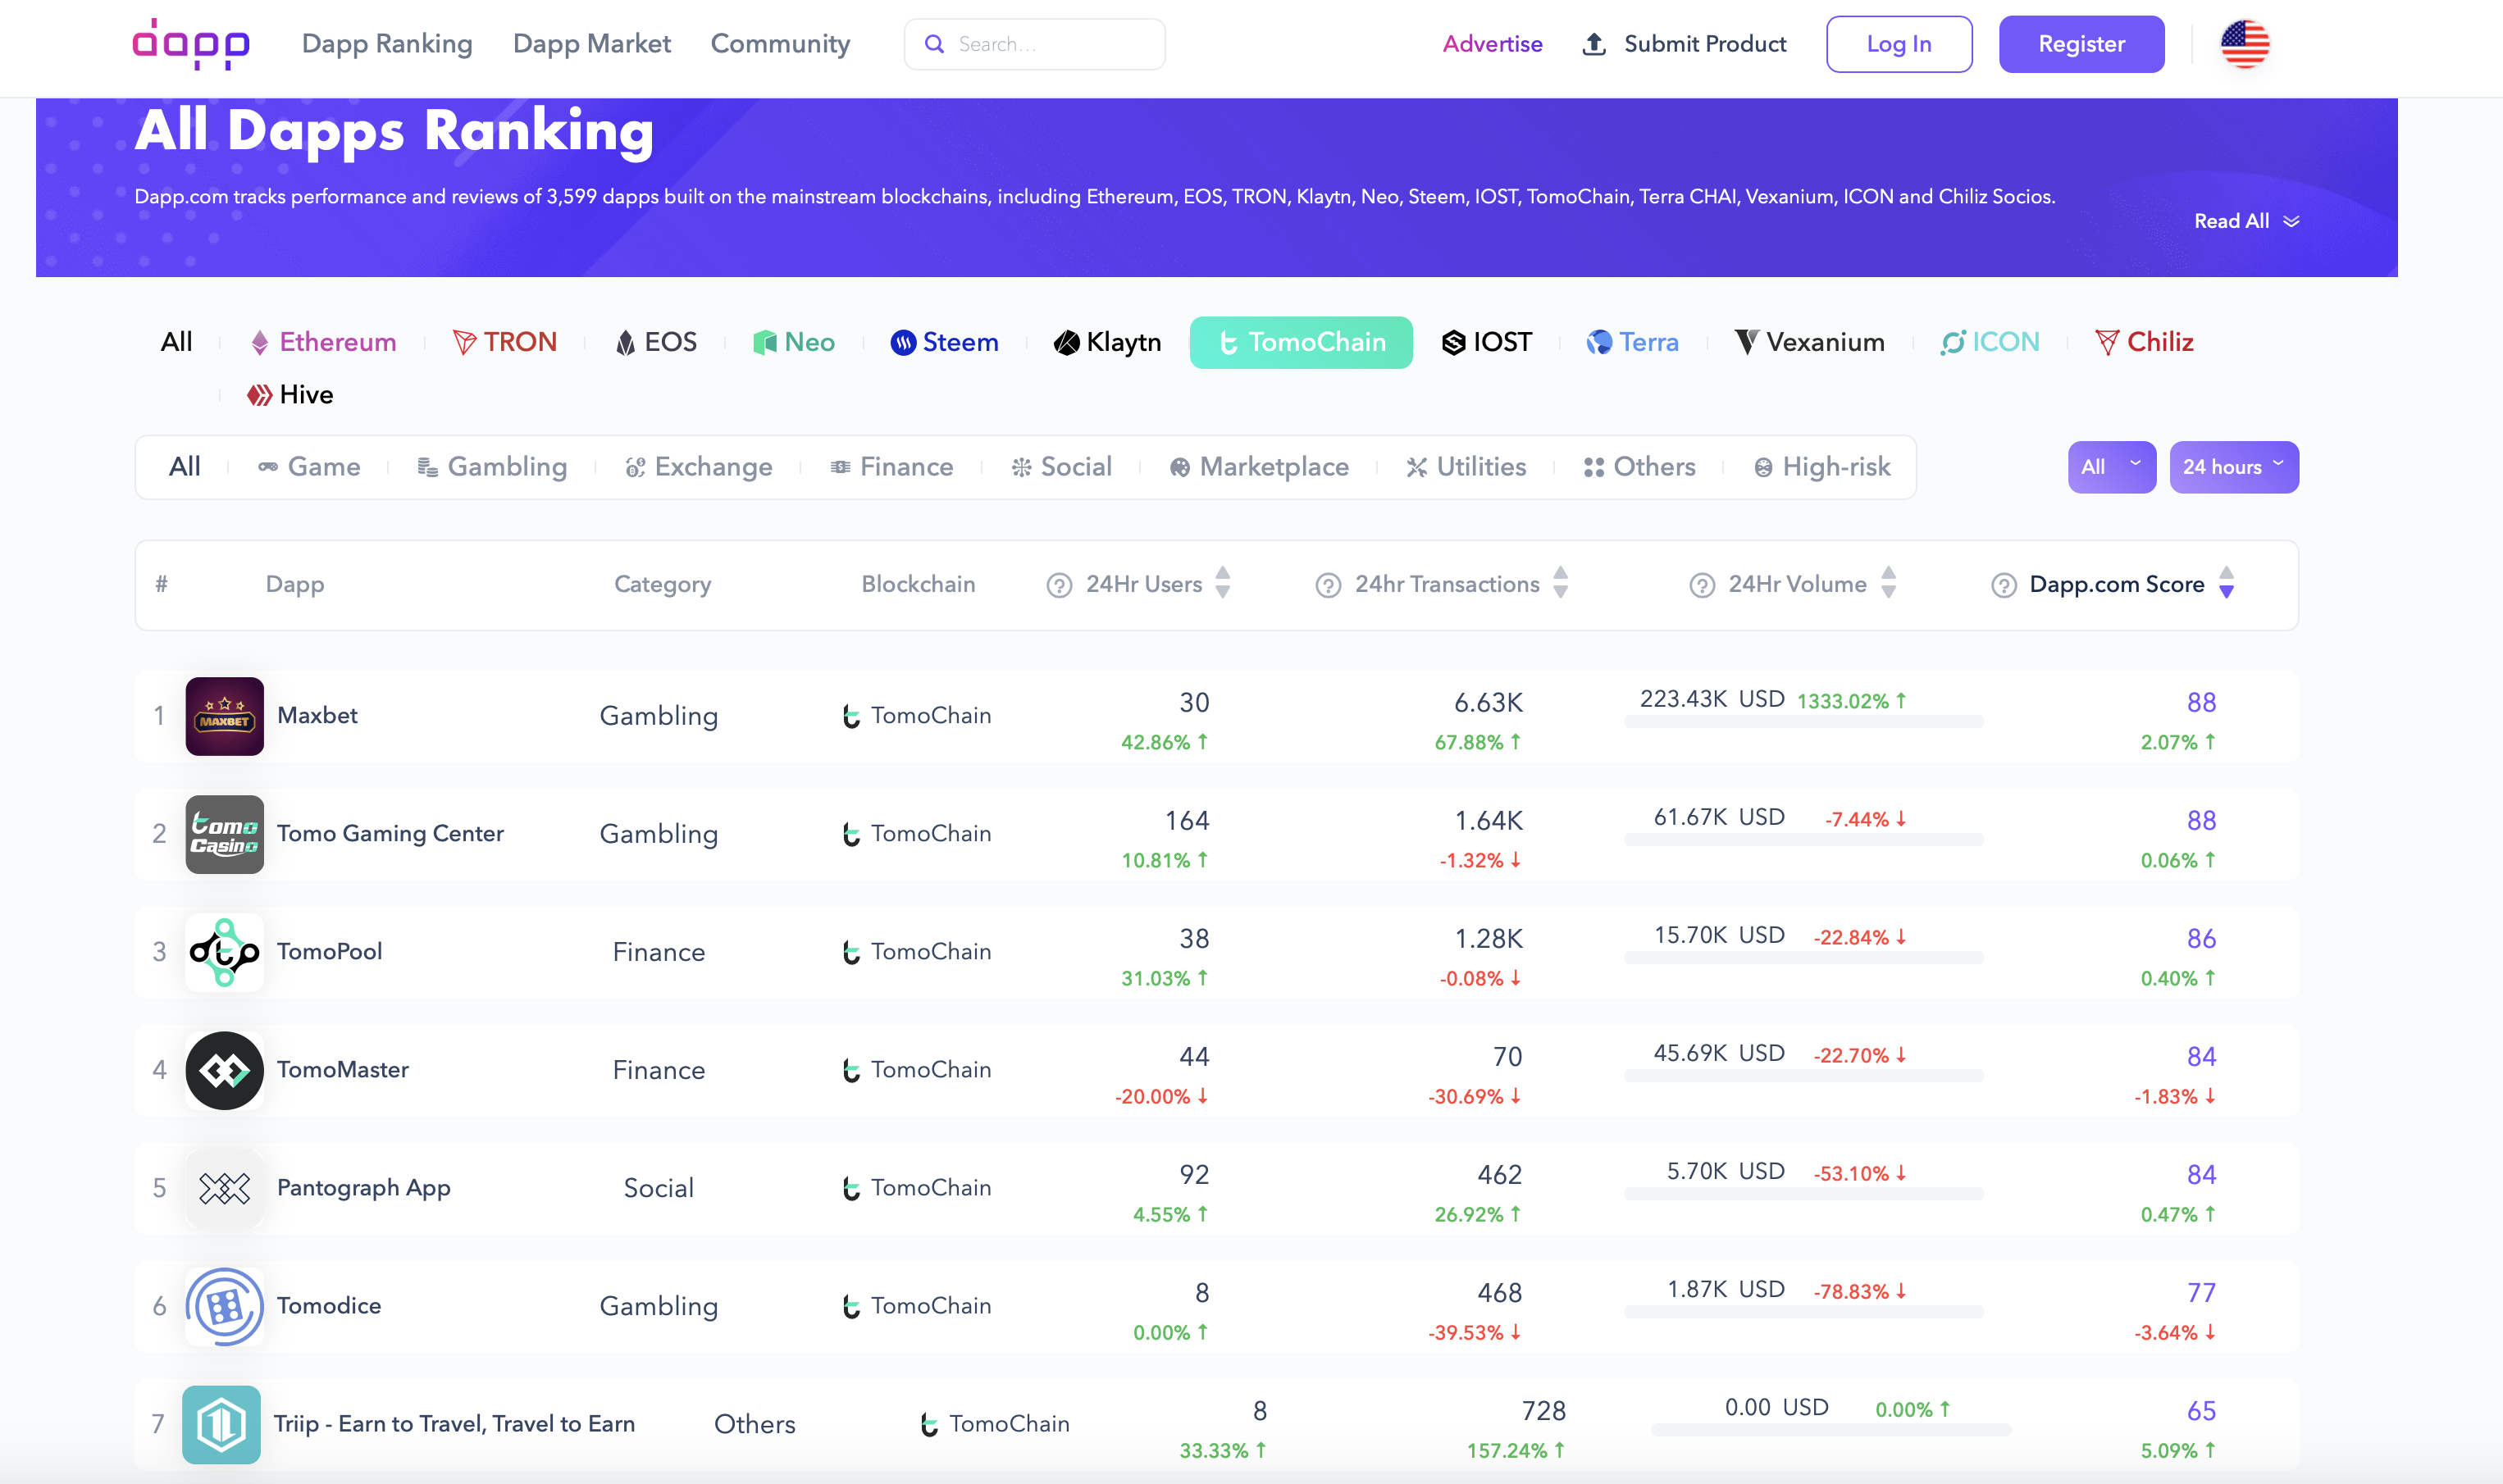Expand the Read All description
This screenshot has height=1484, width=2503.
pos(2246,221)
